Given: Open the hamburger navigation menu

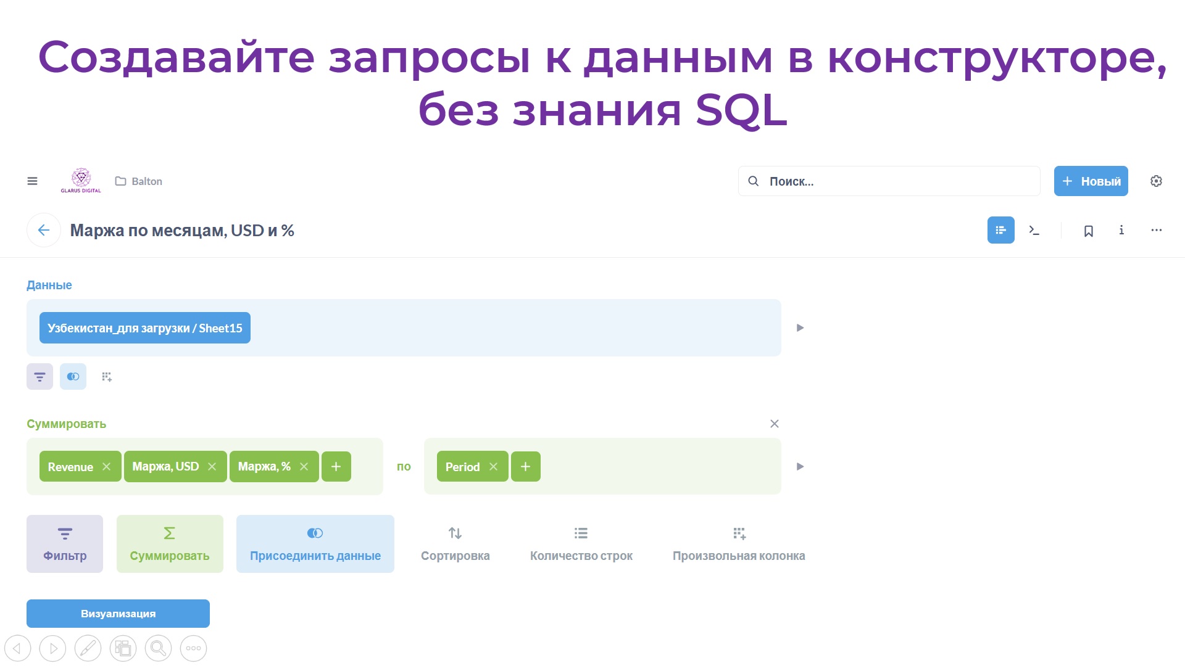Looking at the screenshot, I should point(32,181).
